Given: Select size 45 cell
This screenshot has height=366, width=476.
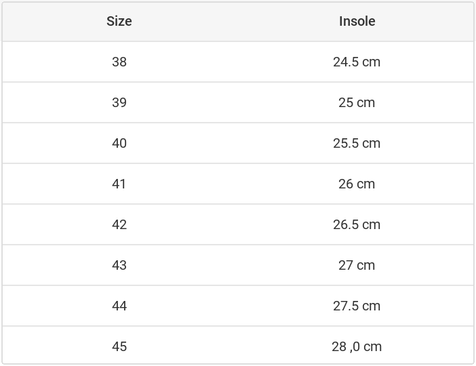Looking at the screenshot, I should [x=119, y=346].
